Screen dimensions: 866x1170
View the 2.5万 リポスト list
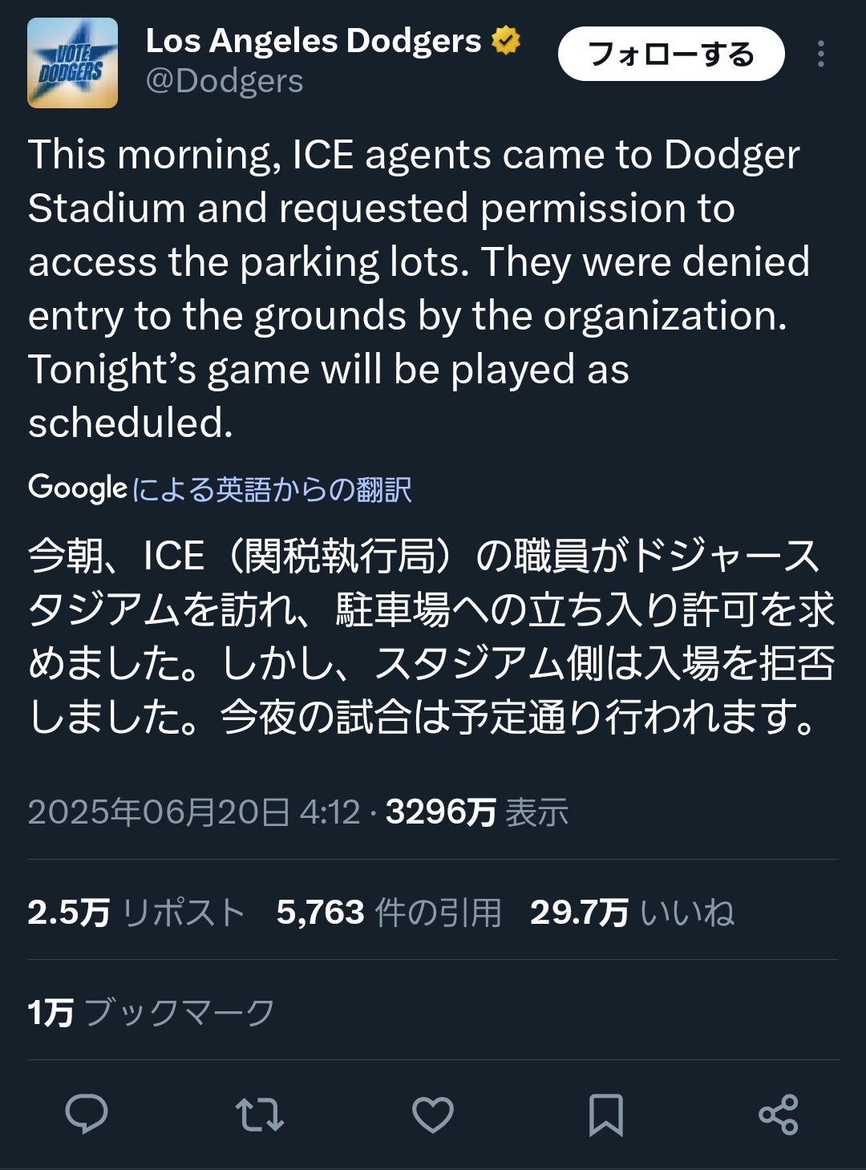(x=136, y=913)
